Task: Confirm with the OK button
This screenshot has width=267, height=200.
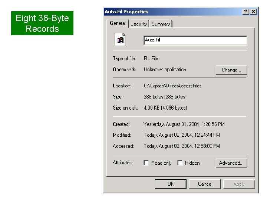Action: click(x=171, y=184)
